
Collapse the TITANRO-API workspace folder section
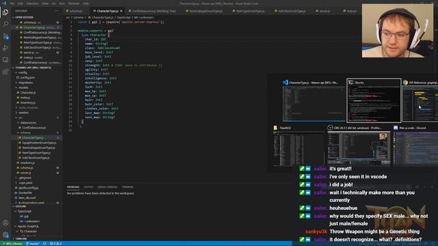click(x=37, y=68)
